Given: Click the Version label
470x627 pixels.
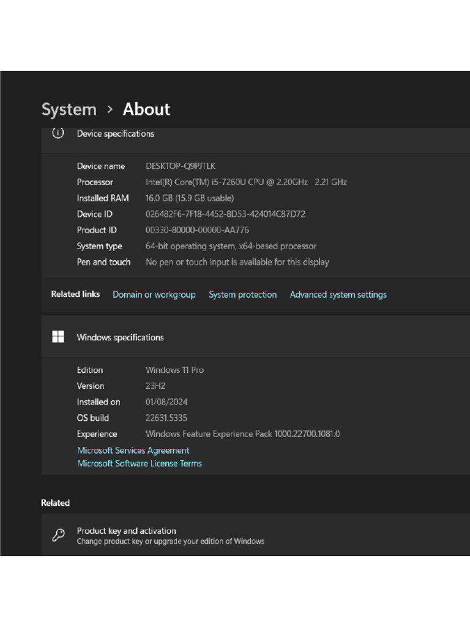Looking at the screenshot, I should (x=91, y=386).
